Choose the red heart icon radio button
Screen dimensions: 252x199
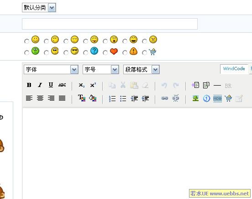coord(105,52)
